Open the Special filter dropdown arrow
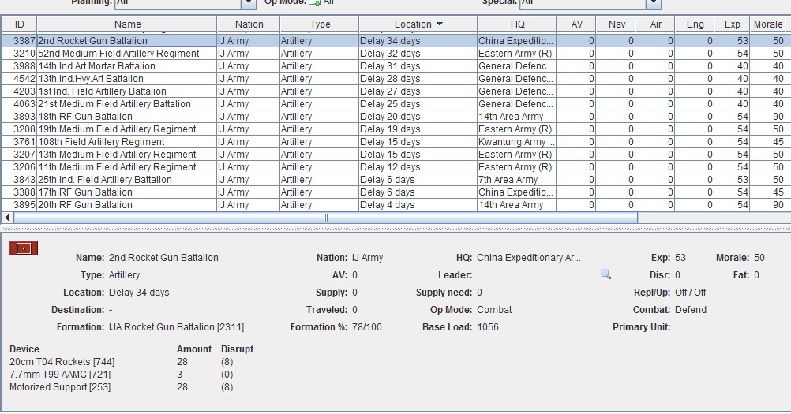This screenshot has width=791, height=414. coord(654,3)
